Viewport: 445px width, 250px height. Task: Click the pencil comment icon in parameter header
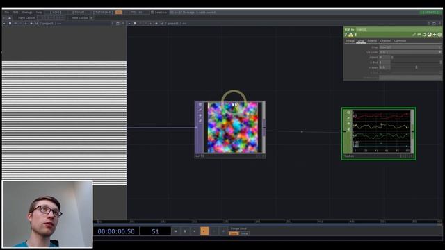pyautogui.click(x=414, y=35)
